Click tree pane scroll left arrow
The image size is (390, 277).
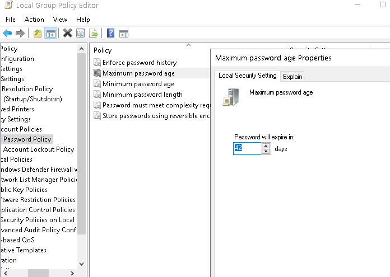point(6,273)
